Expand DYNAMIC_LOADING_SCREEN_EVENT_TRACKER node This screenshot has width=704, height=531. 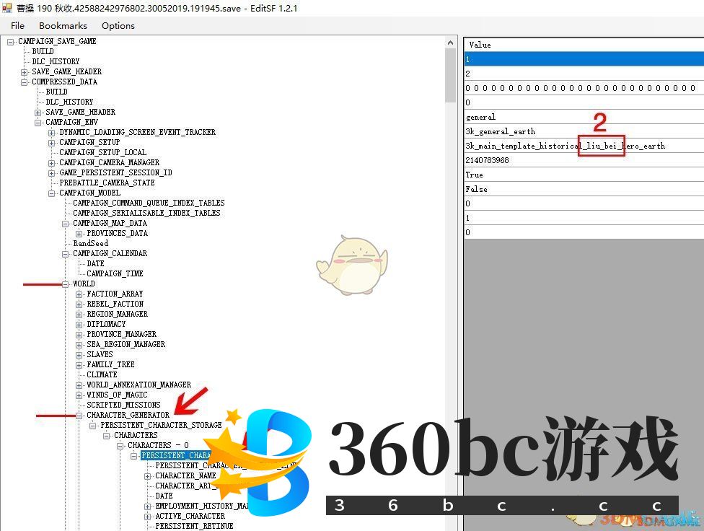point(52,133)
